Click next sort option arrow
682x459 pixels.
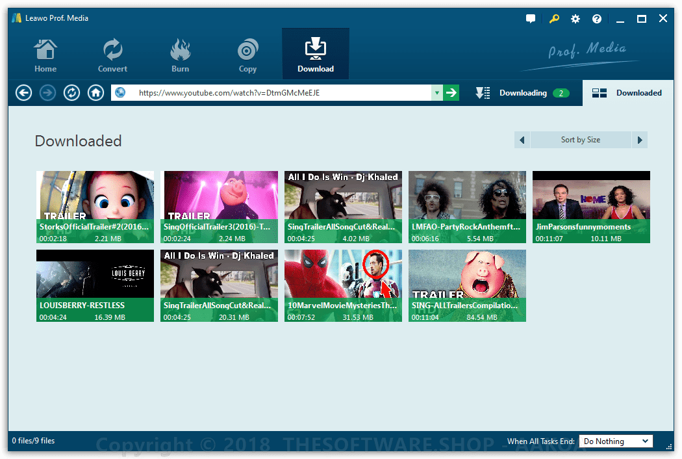pos(640,140)
